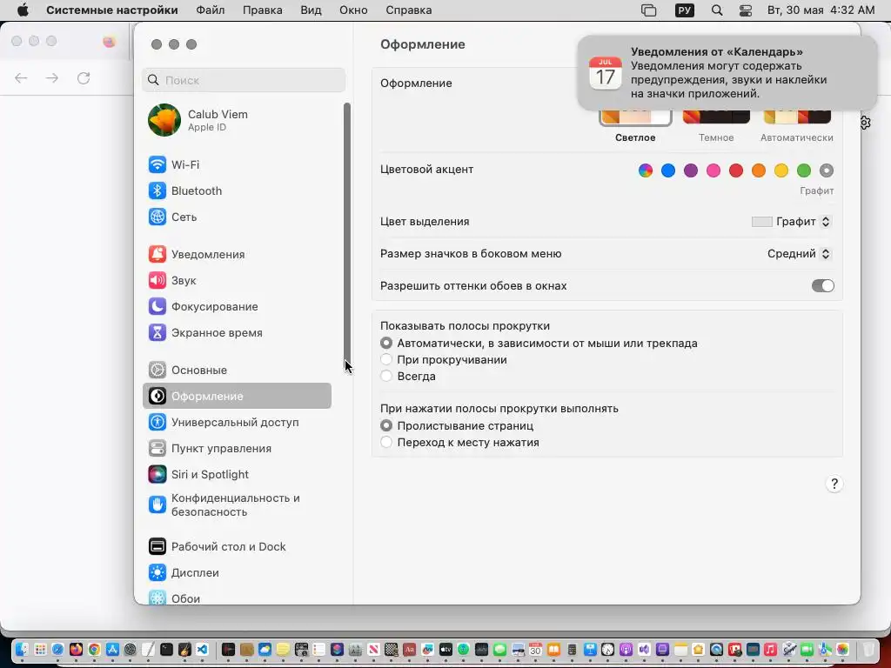This screenshot has height=668, width=891.
Task: Click forward arrow in background browser window
Action: (x=52, y=77)
